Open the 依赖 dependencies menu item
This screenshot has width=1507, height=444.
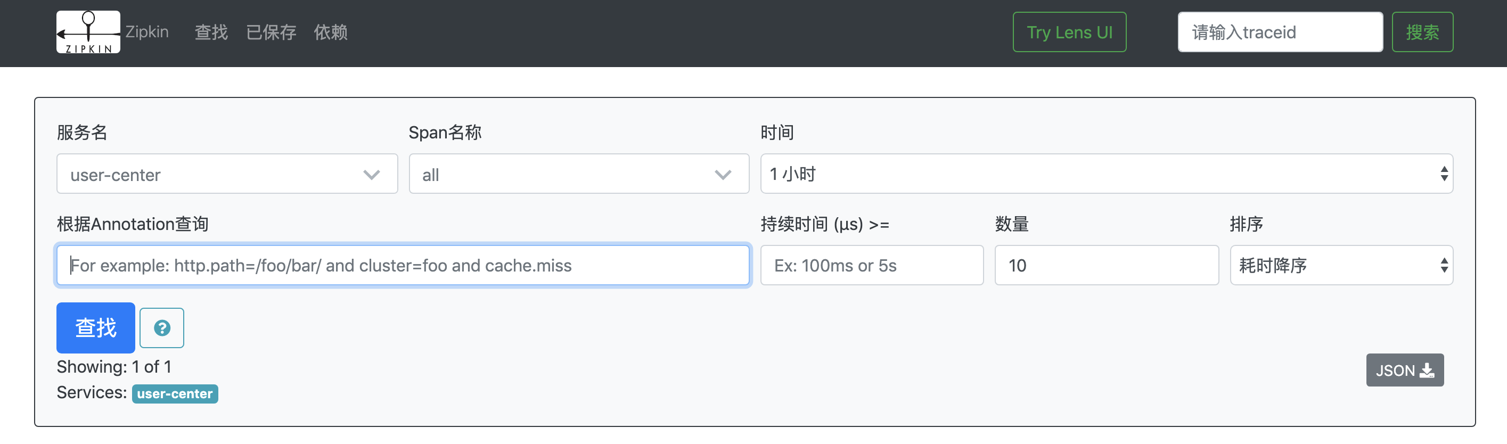pyautogui.click(x=331, y=32)
